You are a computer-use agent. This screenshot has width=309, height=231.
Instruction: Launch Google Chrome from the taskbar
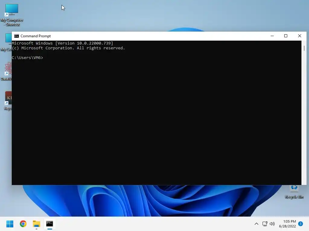coord(23,224)
